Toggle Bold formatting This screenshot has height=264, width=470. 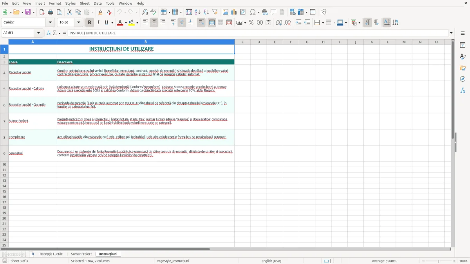pos(90,23)
